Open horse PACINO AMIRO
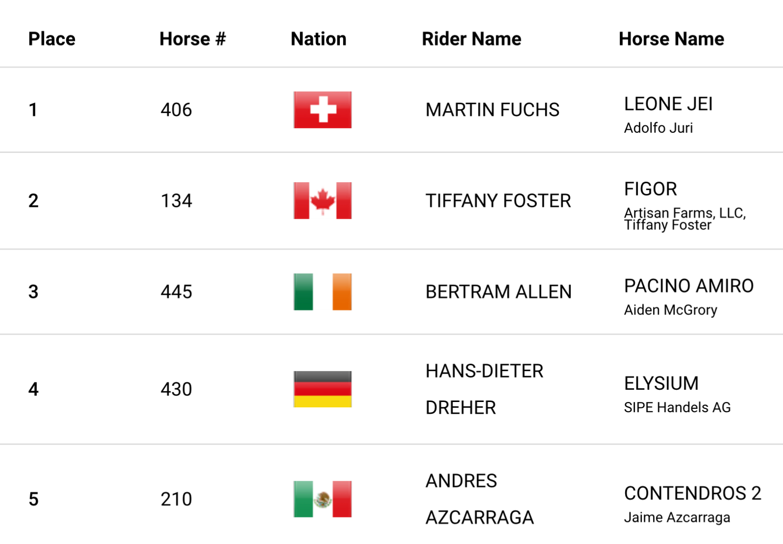The image size is (783, 544). click(689, 286)
